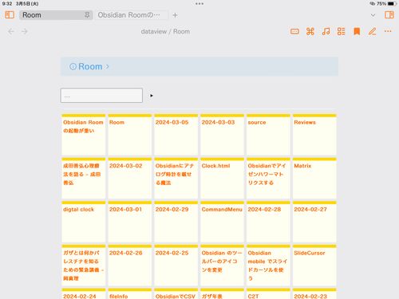The height and width of the screenshot is (299, 399).
Task: Click the grid list view icon
Action: point(342,32)
